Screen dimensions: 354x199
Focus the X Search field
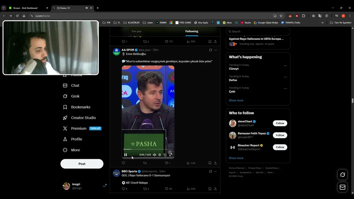(258, 32)
